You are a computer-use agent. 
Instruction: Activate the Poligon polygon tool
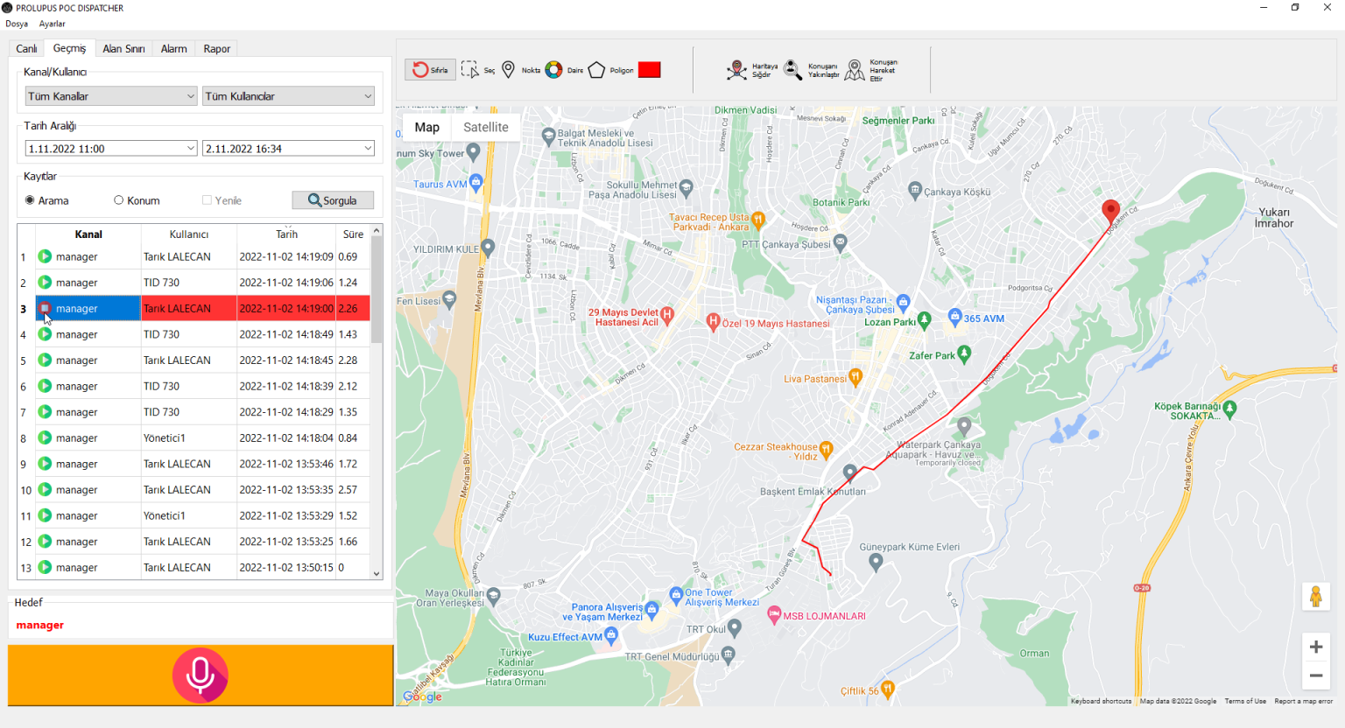click(596, 70)
